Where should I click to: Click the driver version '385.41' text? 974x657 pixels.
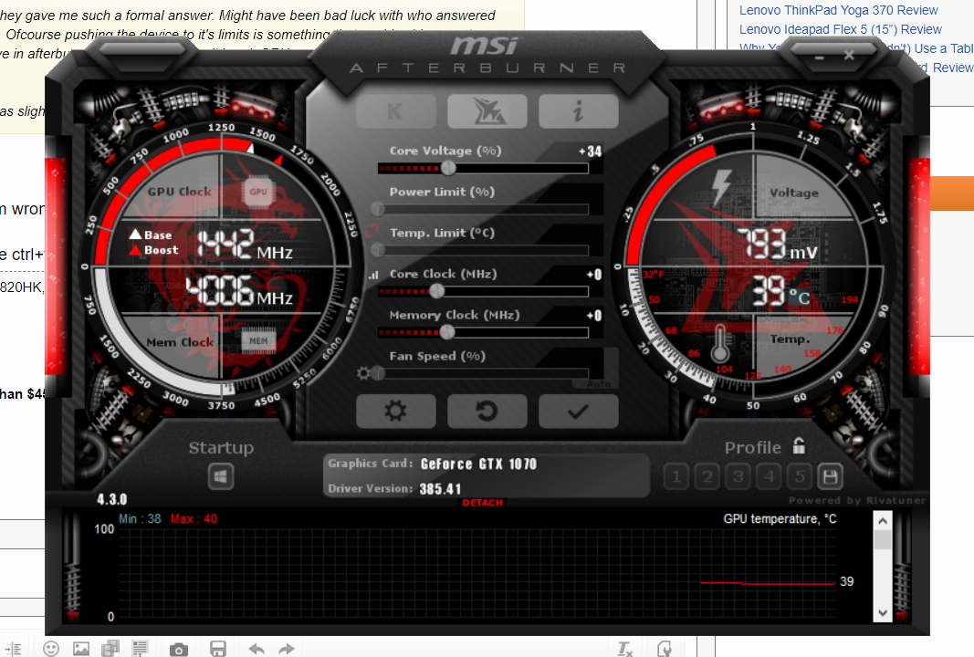[440, 489]
